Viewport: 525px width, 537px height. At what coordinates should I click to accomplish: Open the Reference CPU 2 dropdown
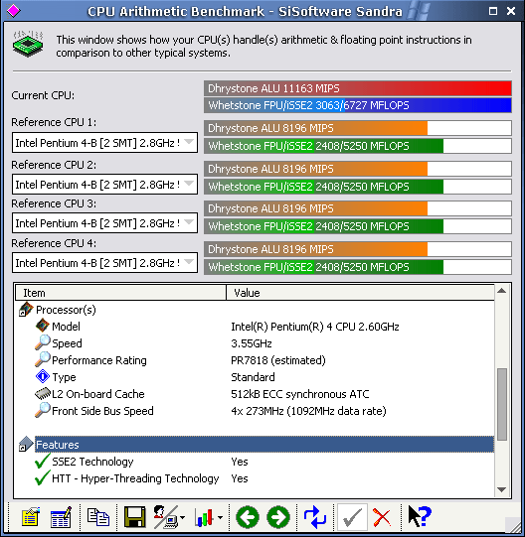coord(104,185)
